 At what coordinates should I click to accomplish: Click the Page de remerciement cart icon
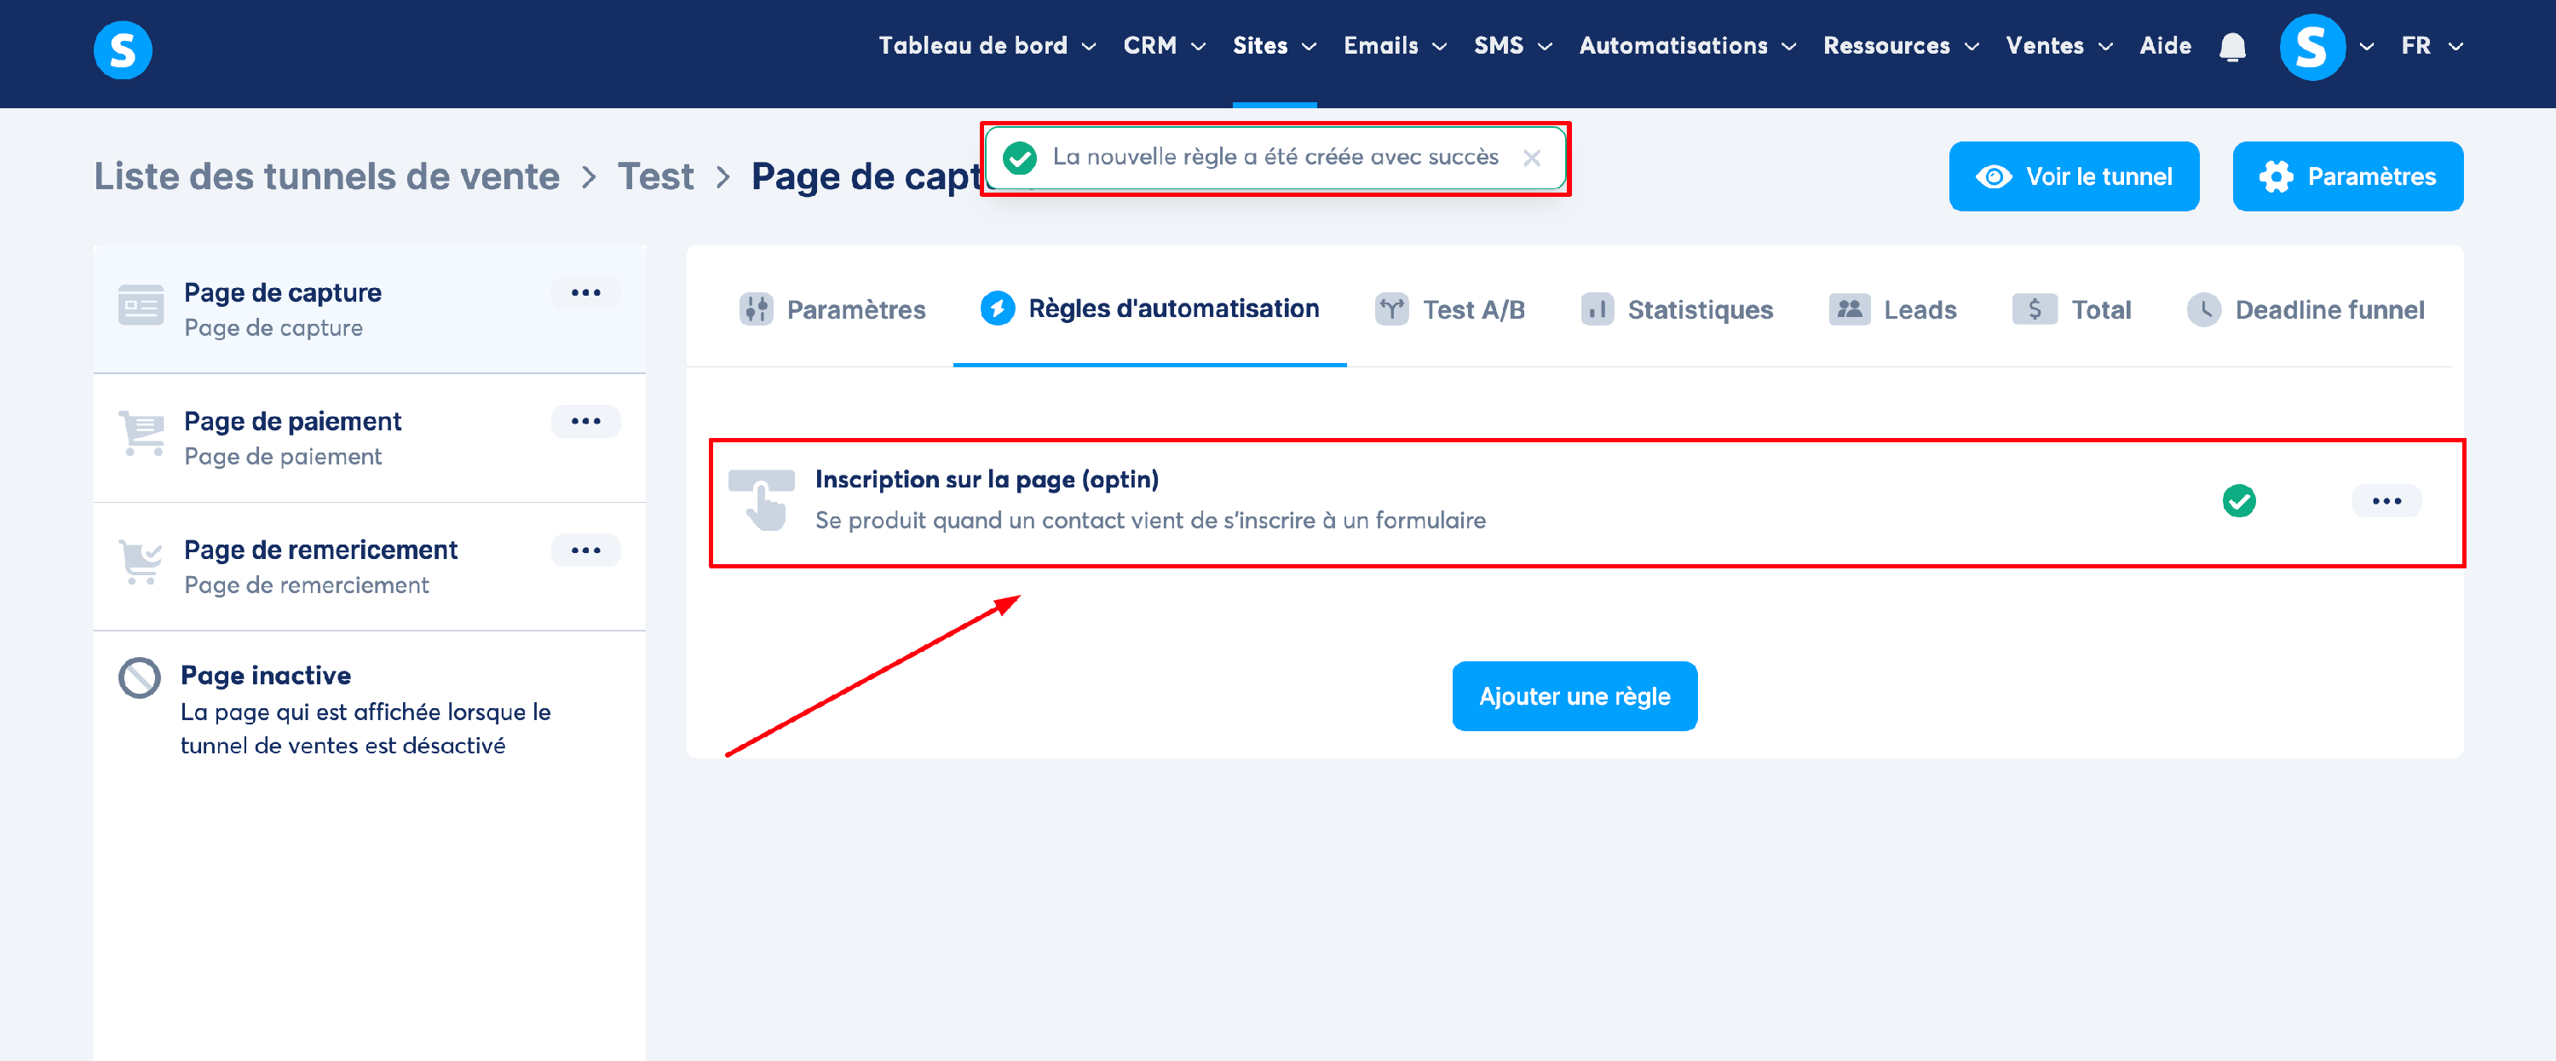(x=141, y=562)
